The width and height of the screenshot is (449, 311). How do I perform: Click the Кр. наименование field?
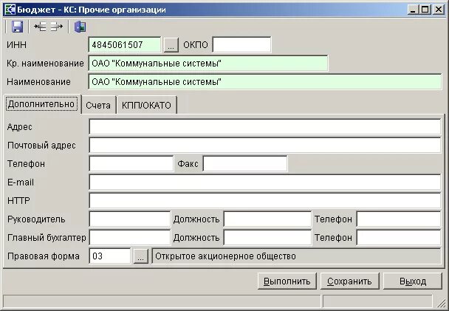[208, 64]
